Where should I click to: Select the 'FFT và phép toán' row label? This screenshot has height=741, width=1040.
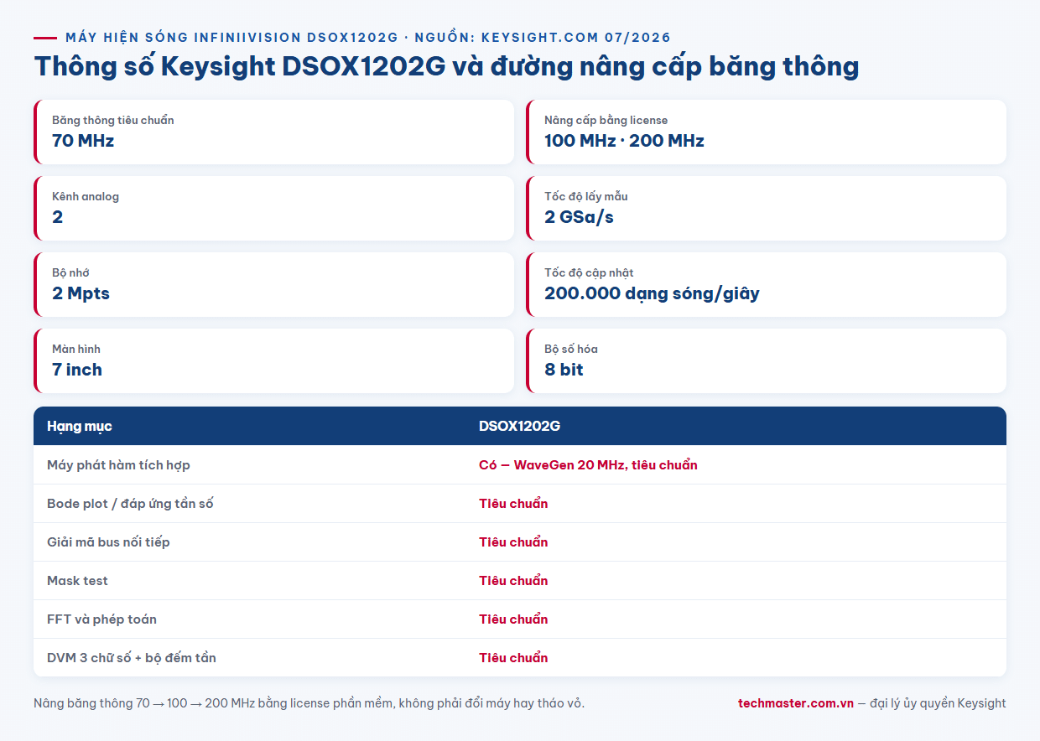(101, 619)
